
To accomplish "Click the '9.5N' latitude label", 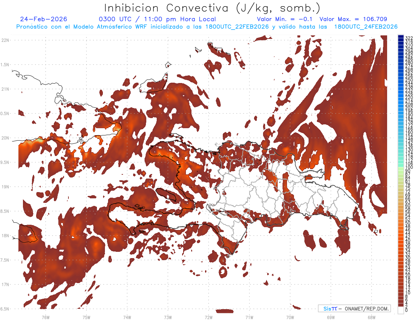I will click(5, 162).
